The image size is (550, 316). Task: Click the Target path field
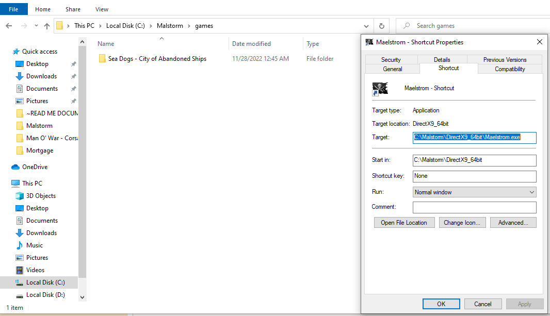(475, 138)
